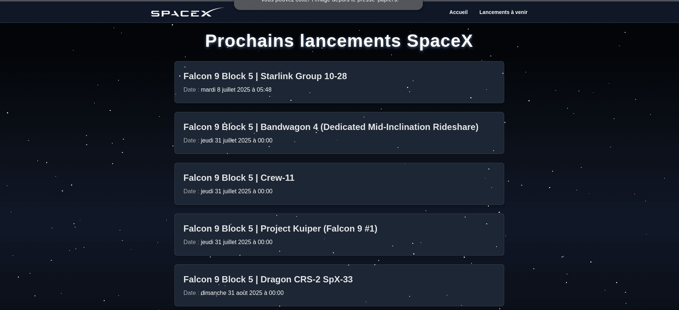This screenshot has height=310, width=679.
Task: Click the Starlink Group 10-28 launch date
Action: click(x=227, y=89)
